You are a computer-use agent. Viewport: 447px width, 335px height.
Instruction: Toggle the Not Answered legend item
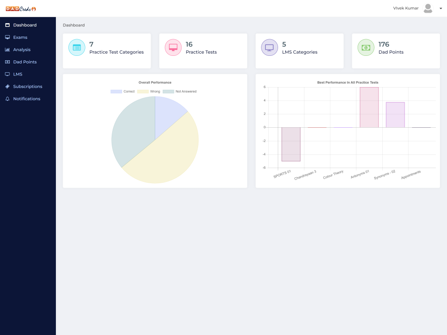[x=180, y=92]
